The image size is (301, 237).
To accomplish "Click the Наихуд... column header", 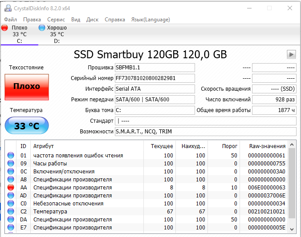I will coord(191,146).
